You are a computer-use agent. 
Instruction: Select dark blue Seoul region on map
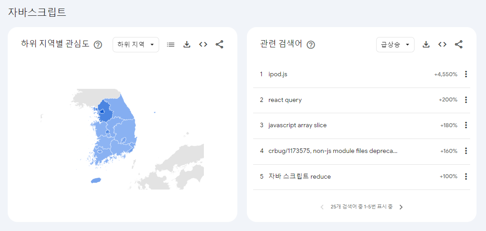coord(101,111)
